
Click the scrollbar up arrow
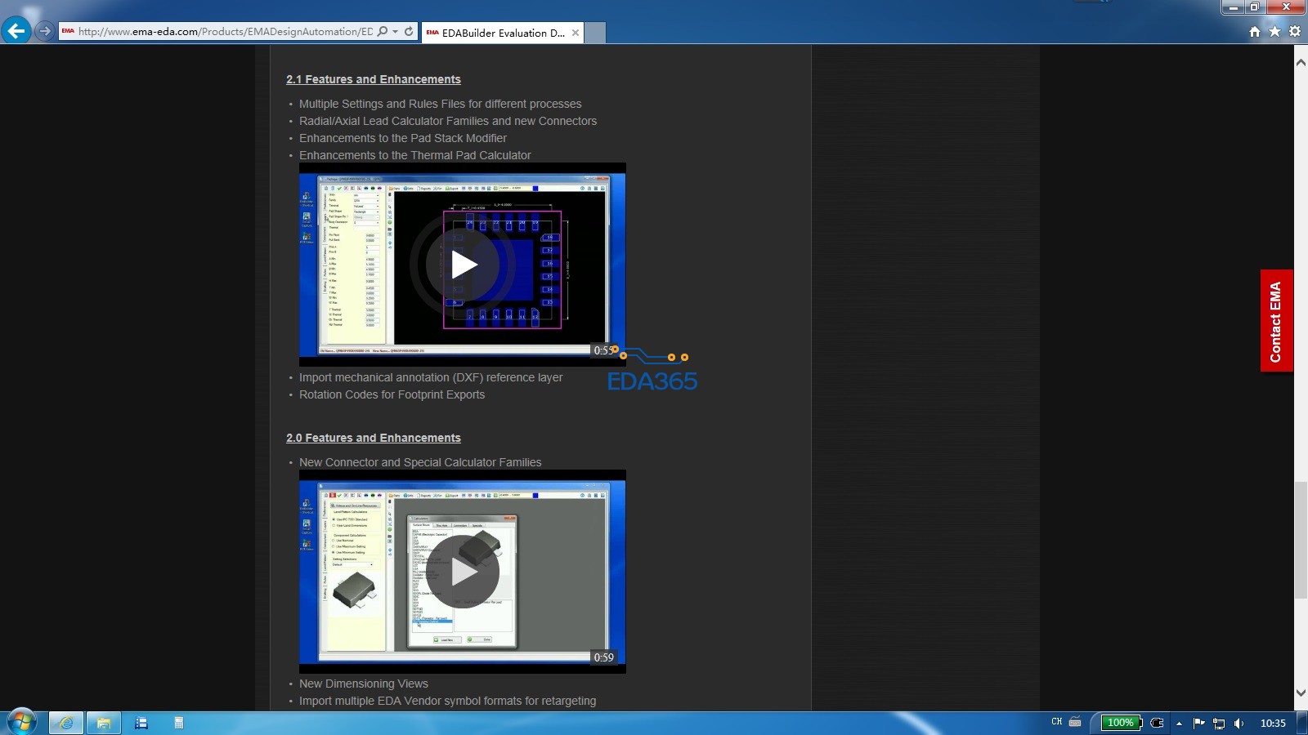(x=1301, y=62)
